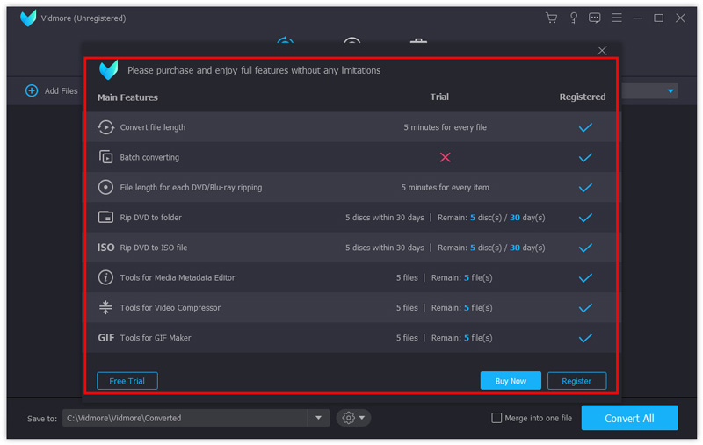The image size is (703, 445).
Task: Close the purchase features dialog
Action: coord(602,51)
